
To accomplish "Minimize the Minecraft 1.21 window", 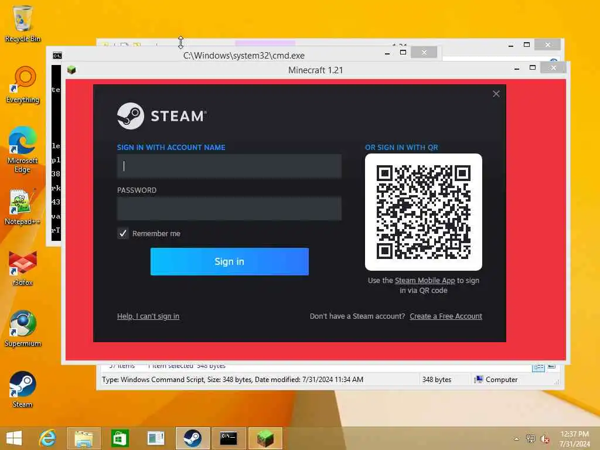I will (517, 68).
